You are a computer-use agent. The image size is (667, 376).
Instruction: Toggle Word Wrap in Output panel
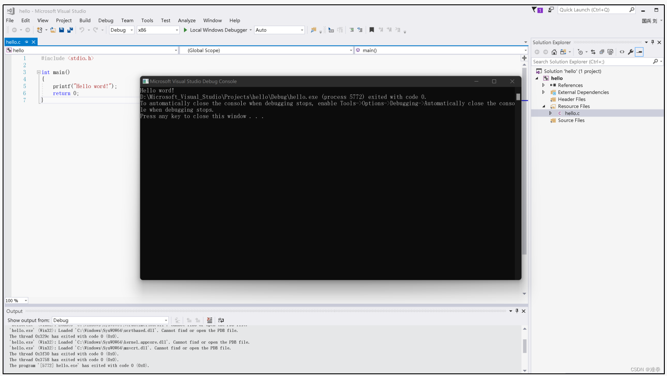click(x=221, y=320)
